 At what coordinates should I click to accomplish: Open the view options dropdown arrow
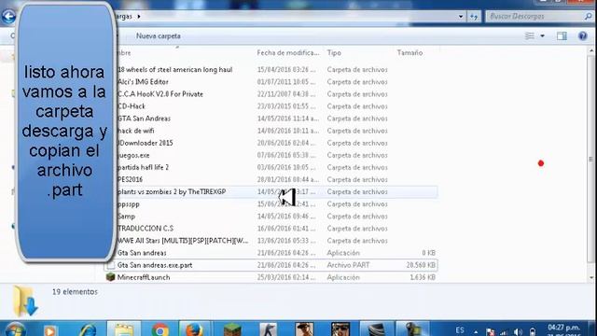point(543,36)
